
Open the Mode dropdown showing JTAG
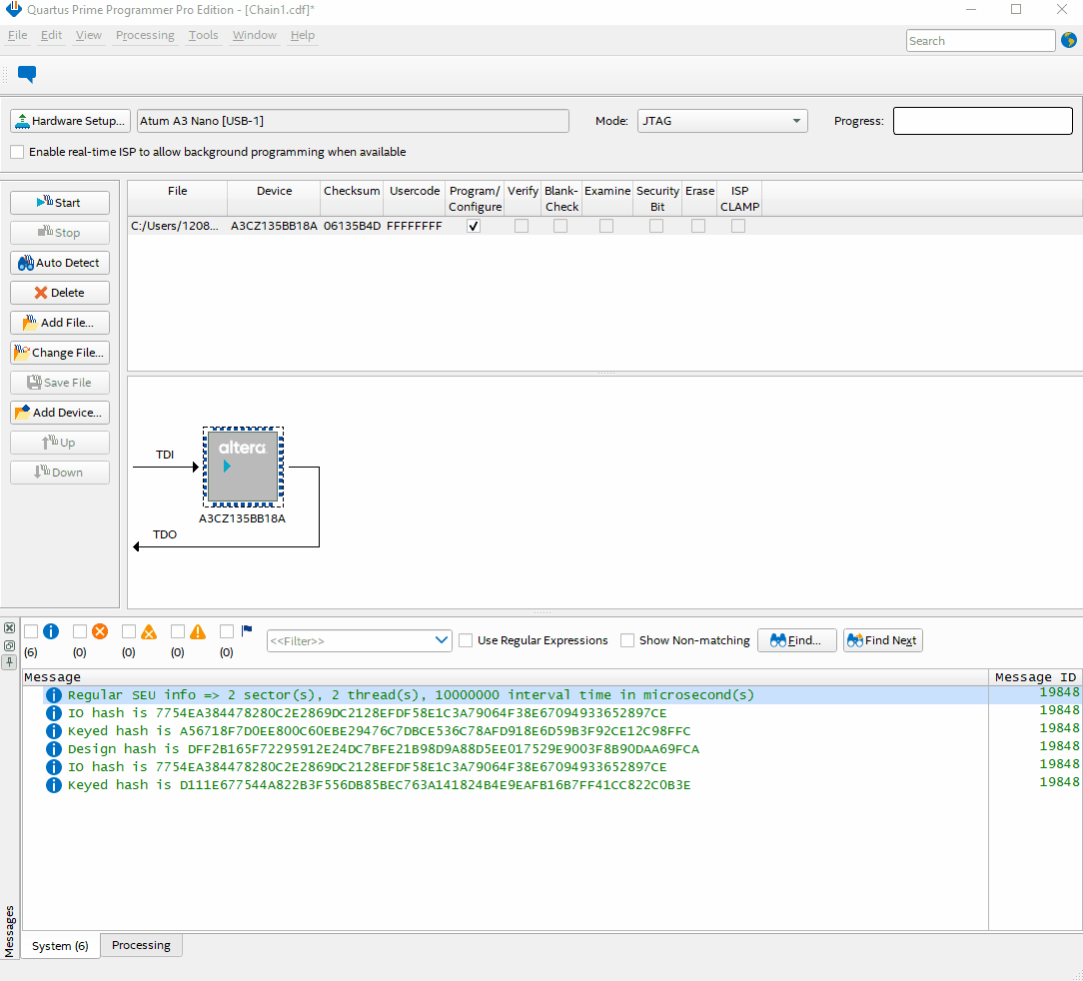point(722,121)
